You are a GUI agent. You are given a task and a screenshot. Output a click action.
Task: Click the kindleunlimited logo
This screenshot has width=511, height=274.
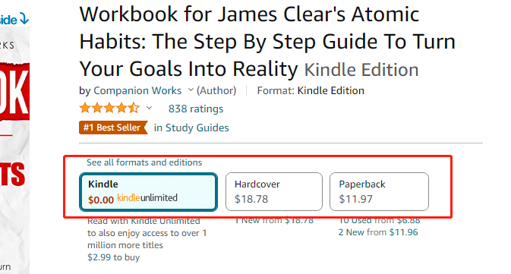pyautogui.click(x=147, y=198)
